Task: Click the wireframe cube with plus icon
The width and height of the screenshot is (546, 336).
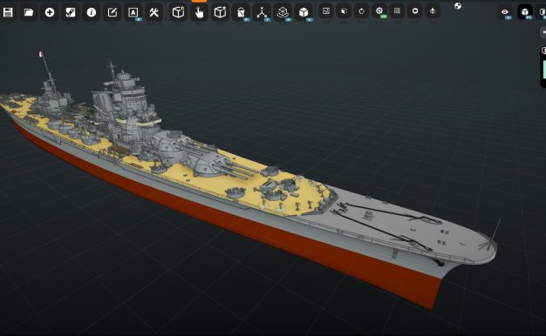Action: (178, 12)
